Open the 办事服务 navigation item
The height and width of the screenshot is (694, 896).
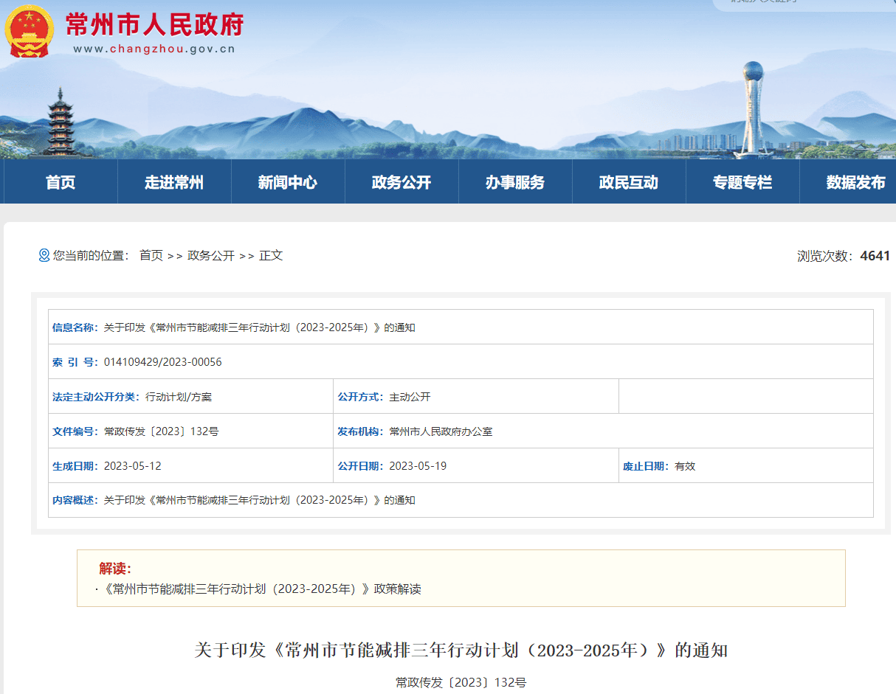click(515, 182)
